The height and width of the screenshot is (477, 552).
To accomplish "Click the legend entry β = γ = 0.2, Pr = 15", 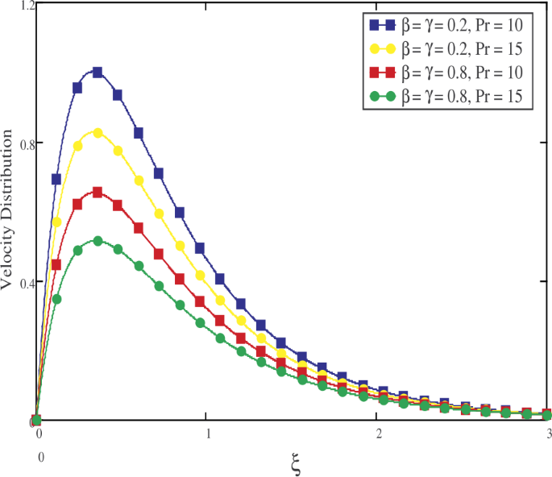I will 446,48.
